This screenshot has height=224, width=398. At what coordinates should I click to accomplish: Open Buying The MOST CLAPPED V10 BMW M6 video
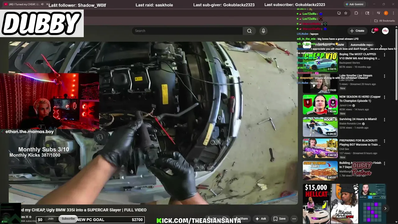(359, 56)
